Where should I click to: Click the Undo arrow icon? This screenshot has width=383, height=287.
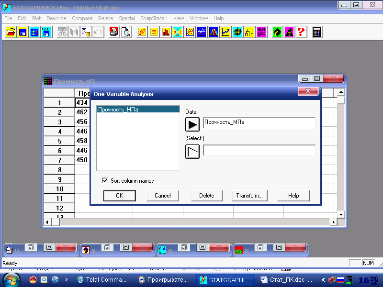coord(98,32)
